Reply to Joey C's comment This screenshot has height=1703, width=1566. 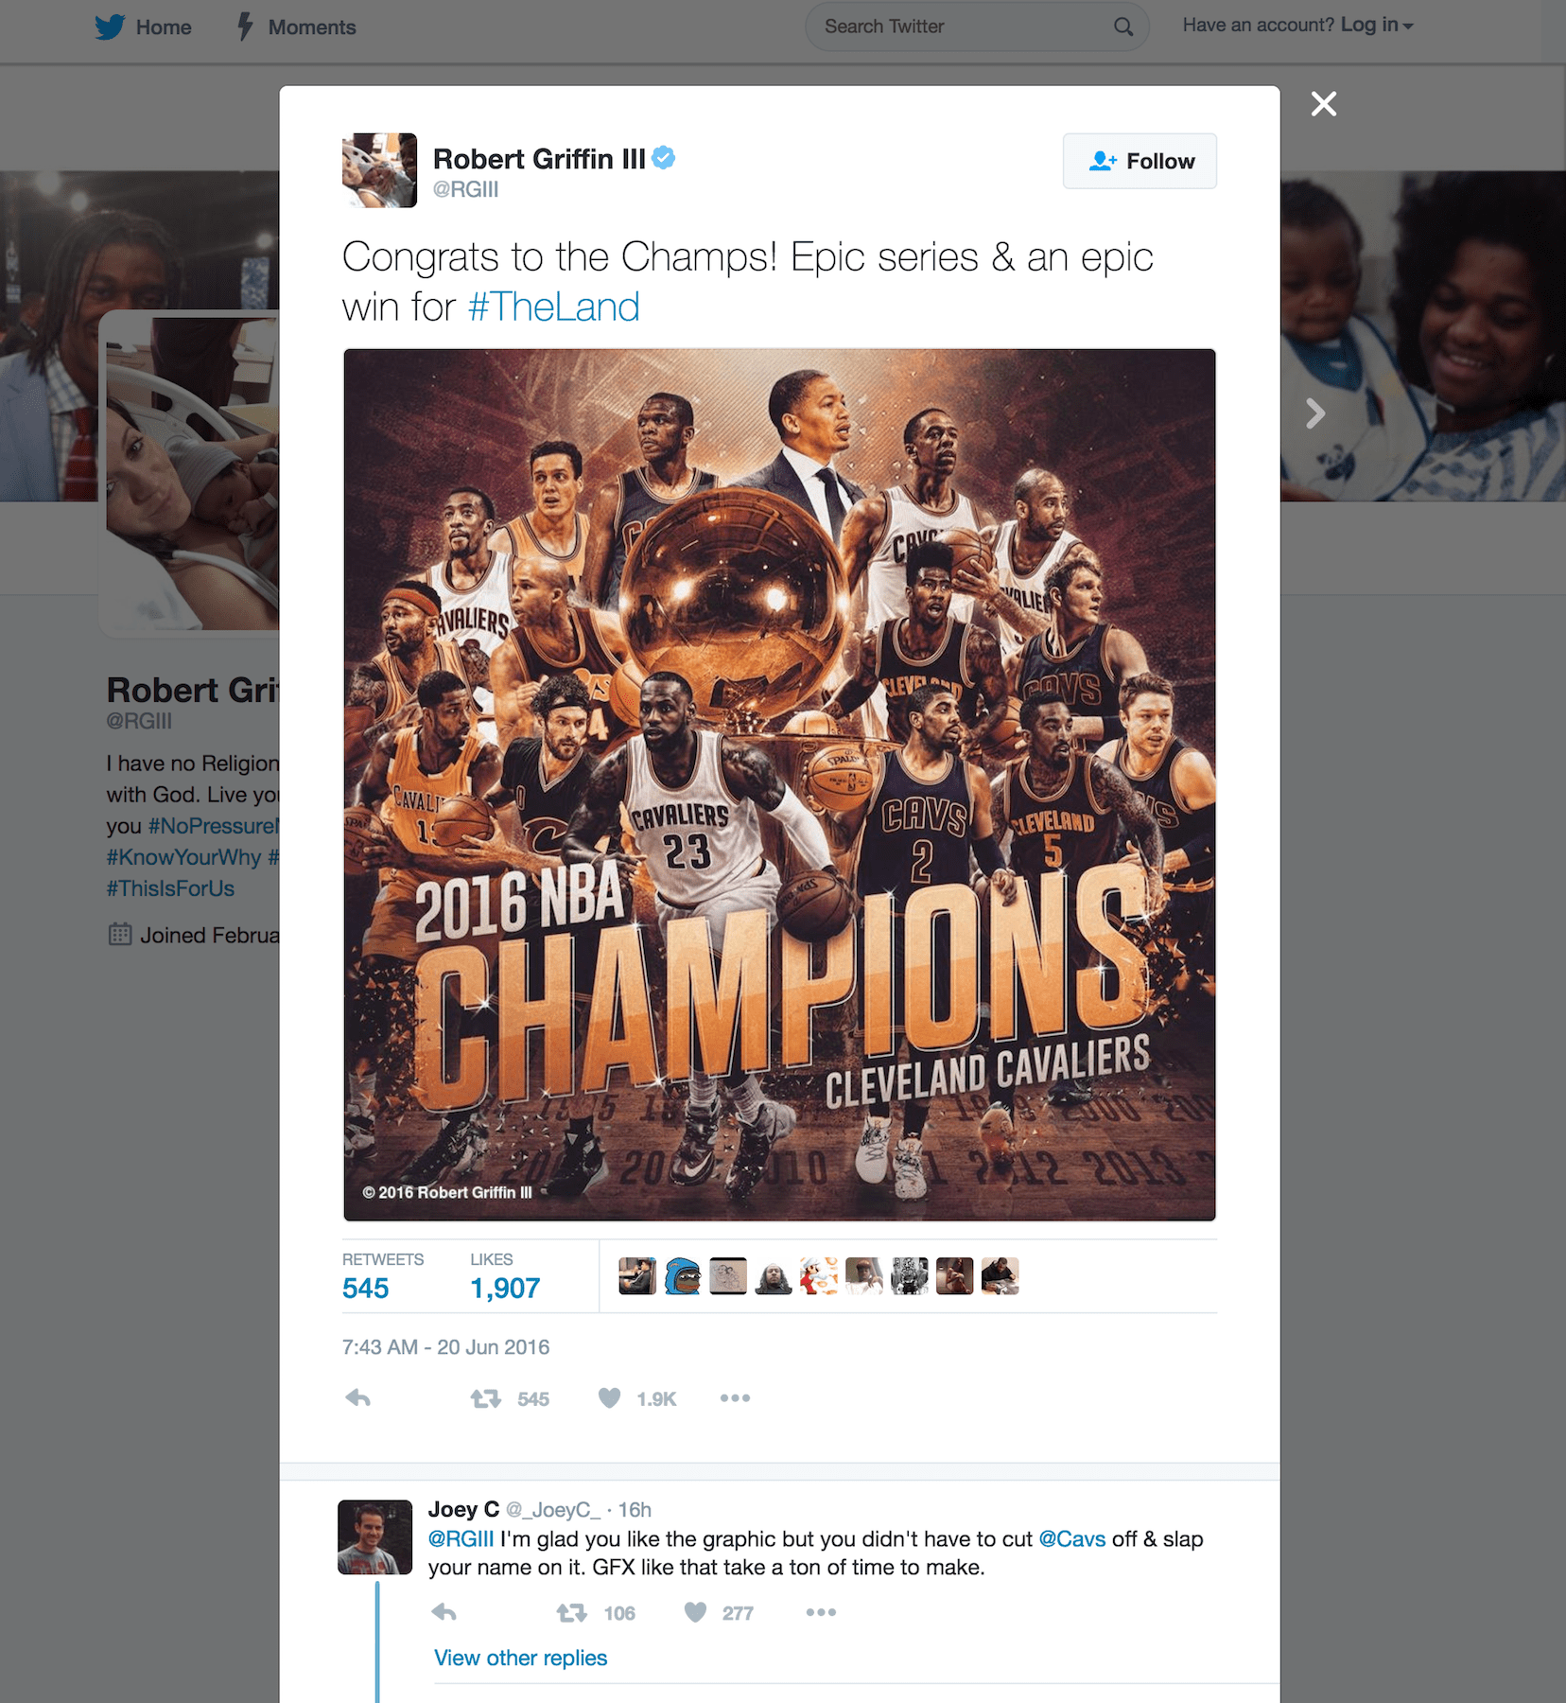pos(444,1612)
